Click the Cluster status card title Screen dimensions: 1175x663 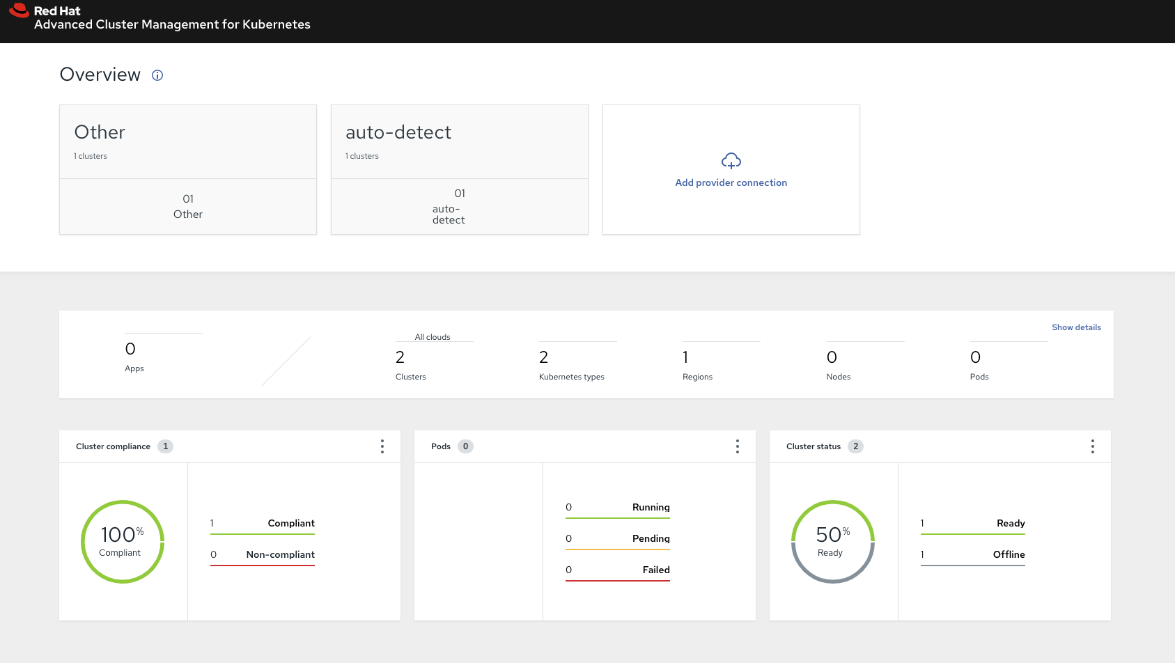pos(814,446)
